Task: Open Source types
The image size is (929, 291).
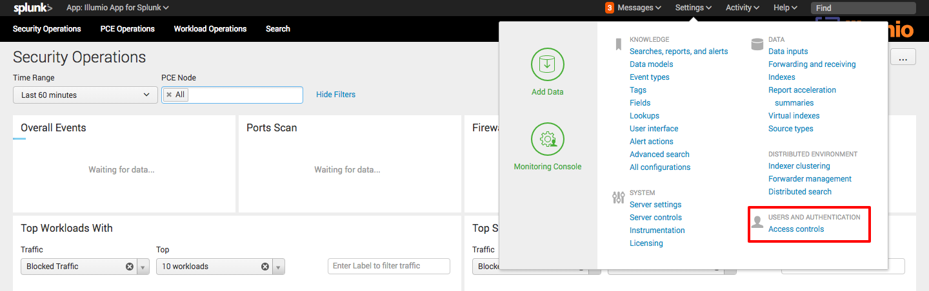Action: coord(791,129)
